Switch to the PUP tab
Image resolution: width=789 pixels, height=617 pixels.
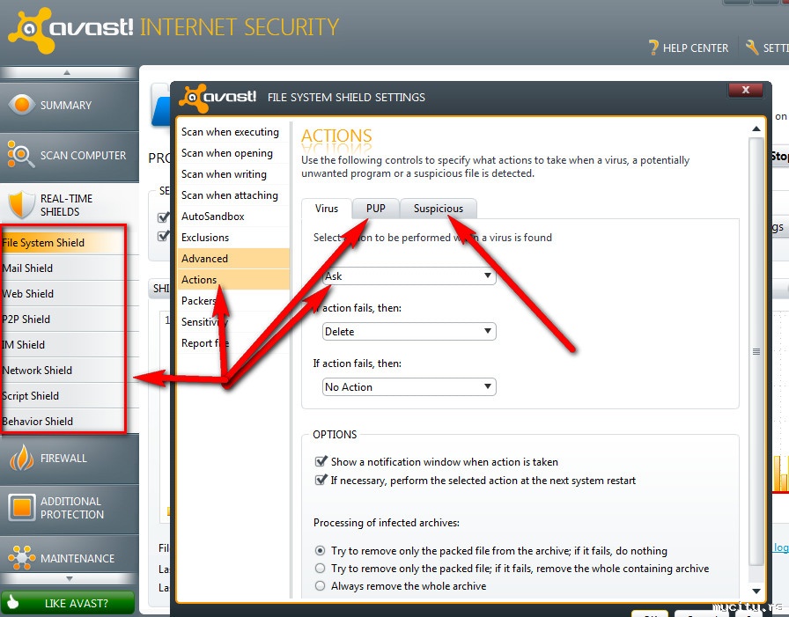[375, 209]
